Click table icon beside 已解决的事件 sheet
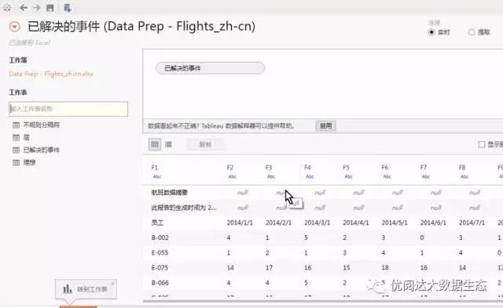This screenshot has height=308, width=503. tap(16, 150)
